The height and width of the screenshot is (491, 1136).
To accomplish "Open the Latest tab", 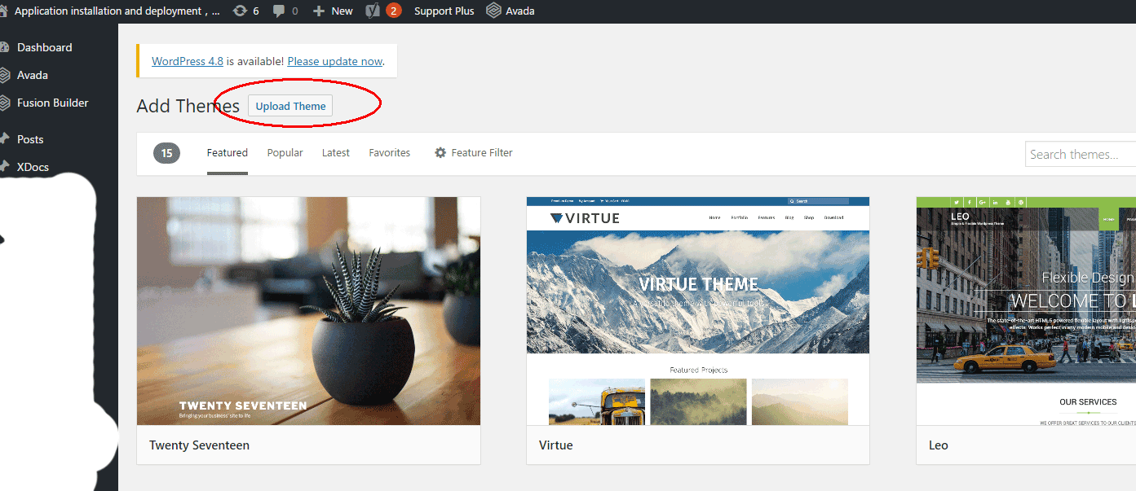I will tap(335, 152).
